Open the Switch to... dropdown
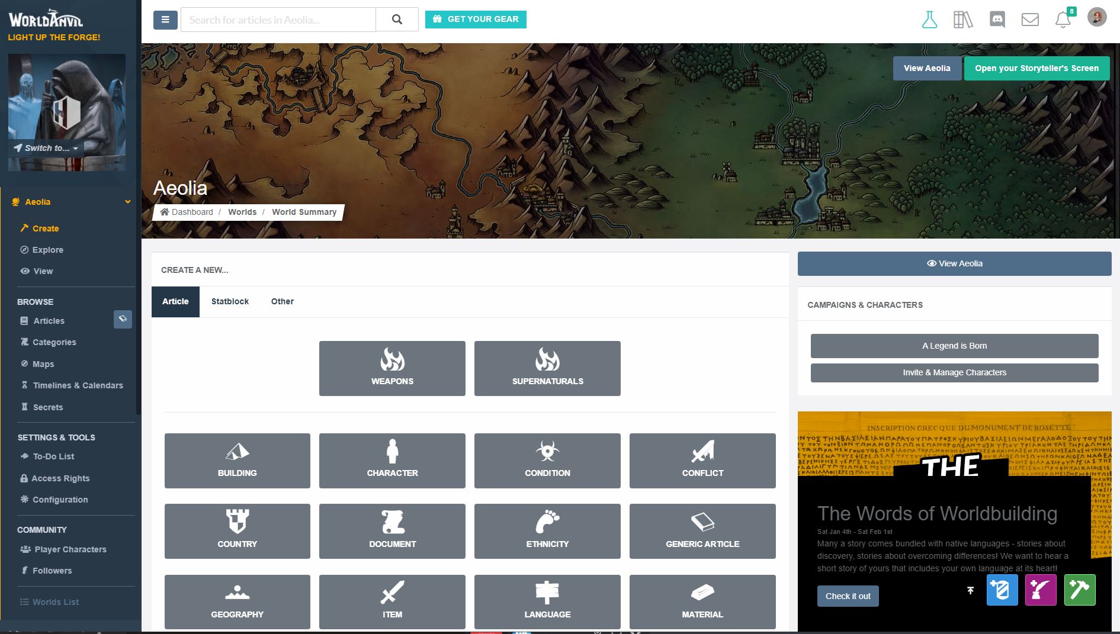The image size is (1120, 634). [46, 148]
